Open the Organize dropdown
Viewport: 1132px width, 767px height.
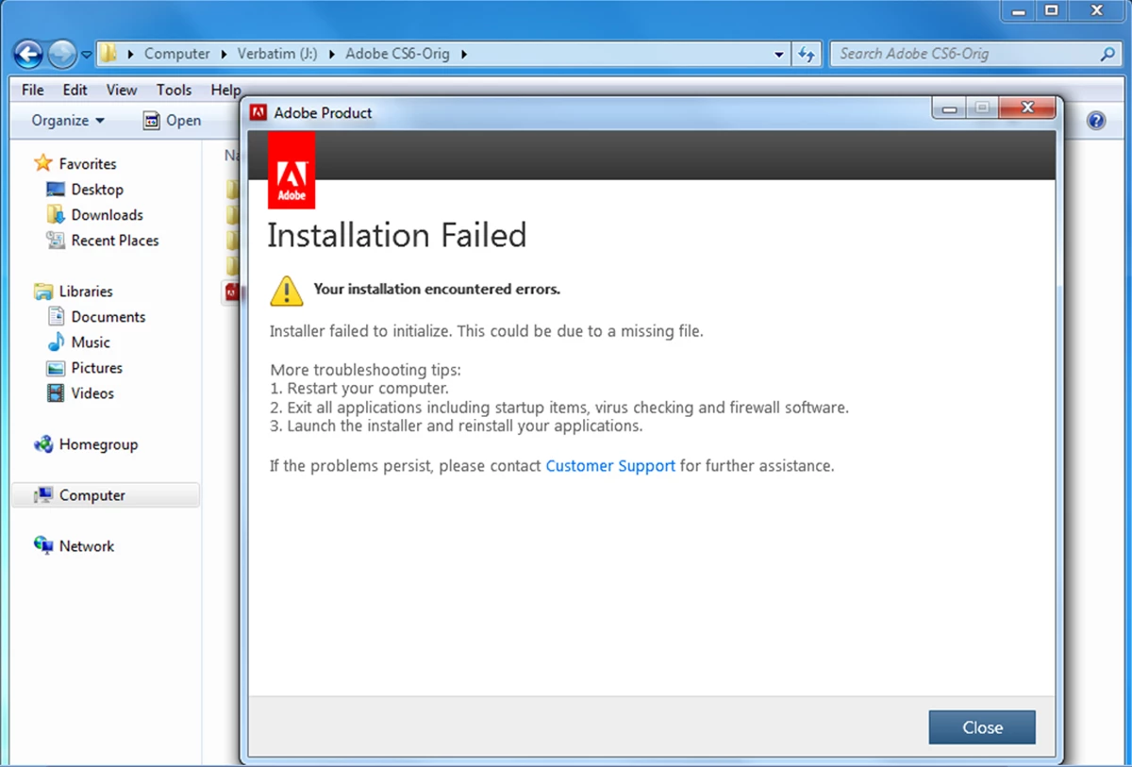(68, 120)
